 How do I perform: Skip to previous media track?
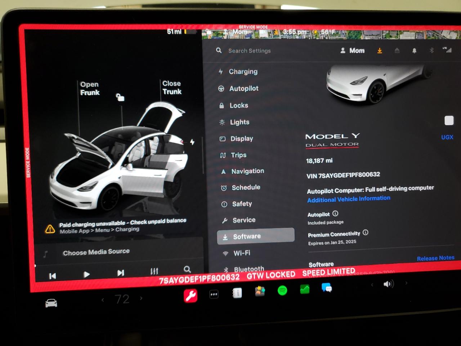(53, 276)
